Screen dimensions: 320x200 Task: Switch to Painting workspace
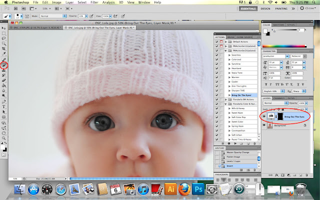click(281, 8)
